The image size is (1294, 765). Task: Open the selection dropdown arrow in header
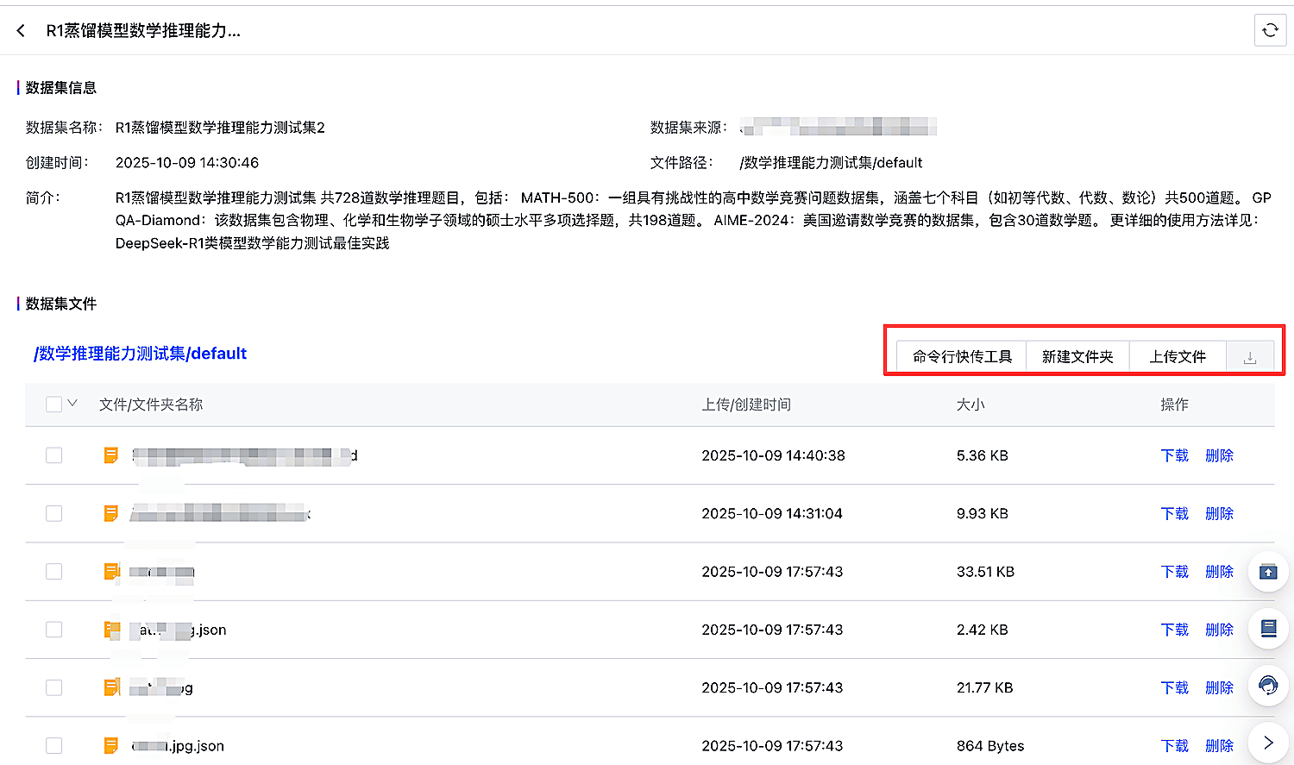tap(72, 404)
